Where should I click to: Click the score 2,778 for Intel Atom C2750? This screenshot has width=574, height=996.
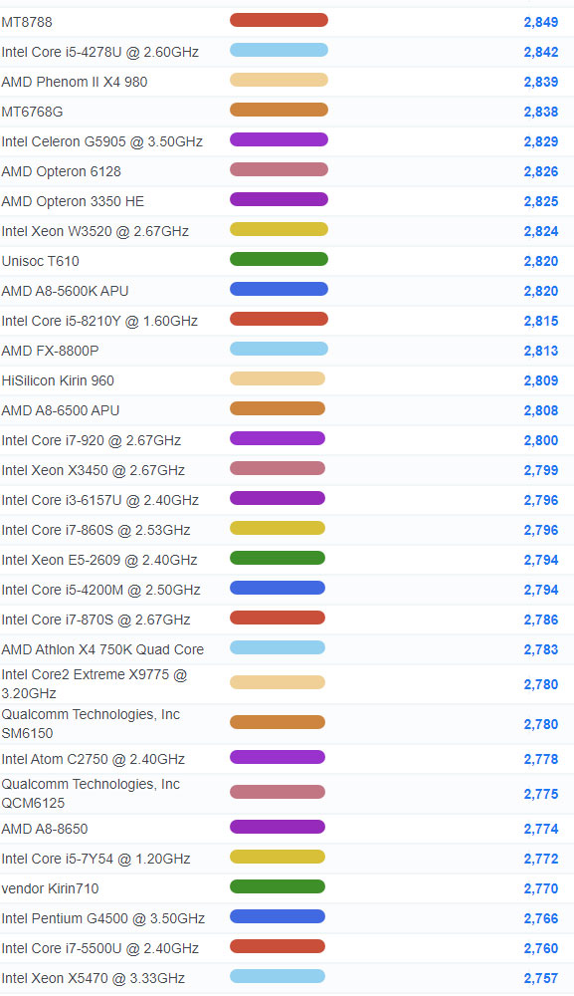click(541, 759)
